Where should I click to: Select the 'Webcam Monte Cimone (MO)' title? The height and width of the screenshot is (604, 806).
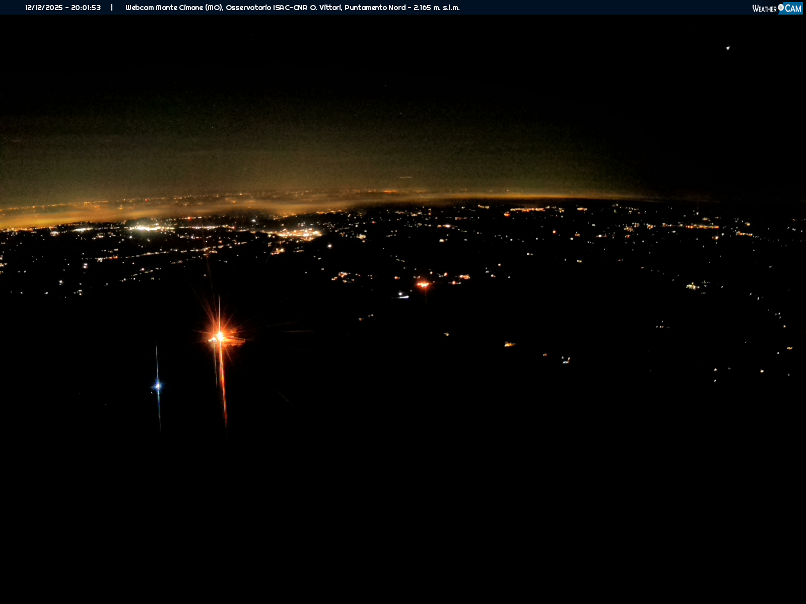click(x=174, y=8)
